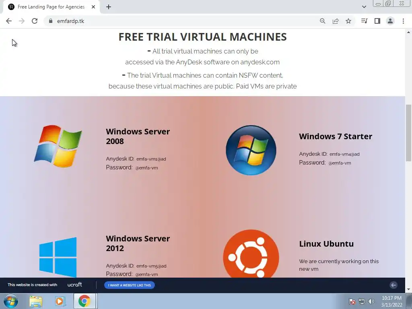412x309 pixels.
Task: Open the Chrome three-dot menu
Action: click(x=403, y=21)
